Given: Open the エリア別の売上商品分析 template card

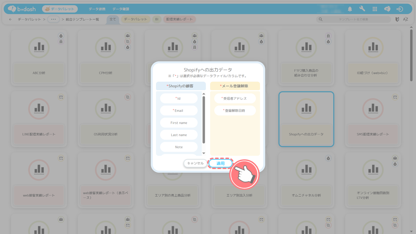Looking at the screenshot, I should point(173,180).
